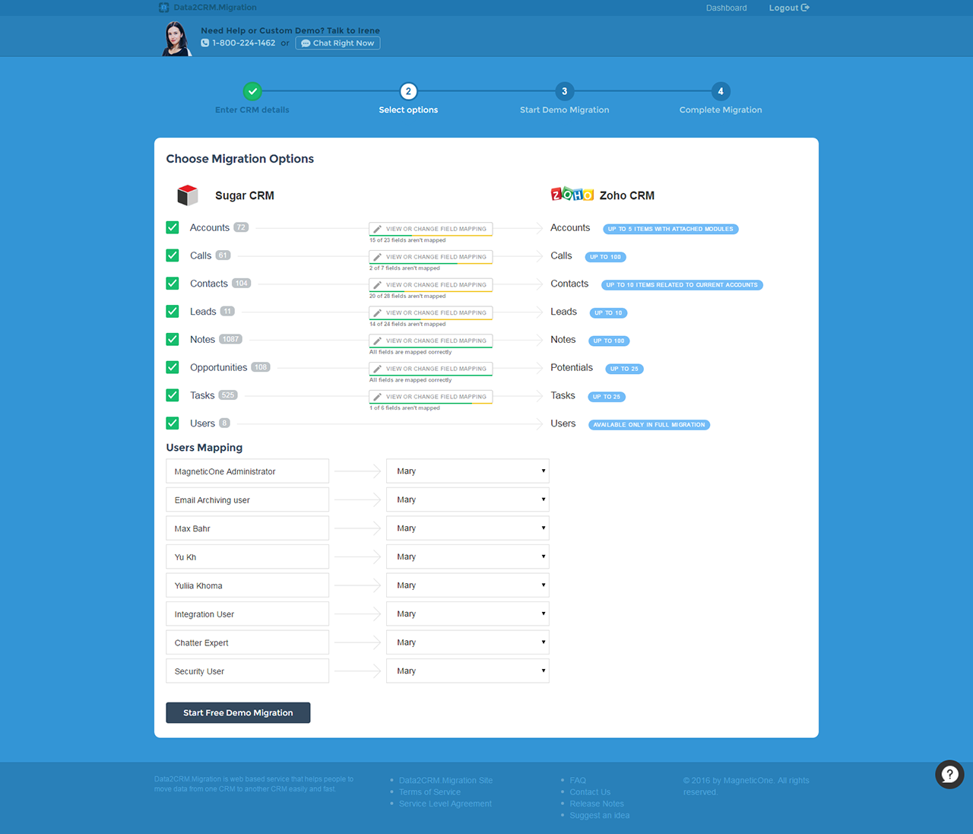Click the Data2CRM.Migration logo icon

pyautogui.click(x=163, y=8)
